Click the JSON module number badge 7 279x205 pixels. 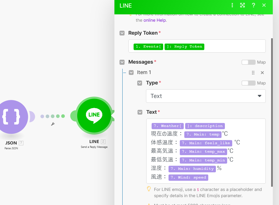pyautogui.click(x=21, y=143)
